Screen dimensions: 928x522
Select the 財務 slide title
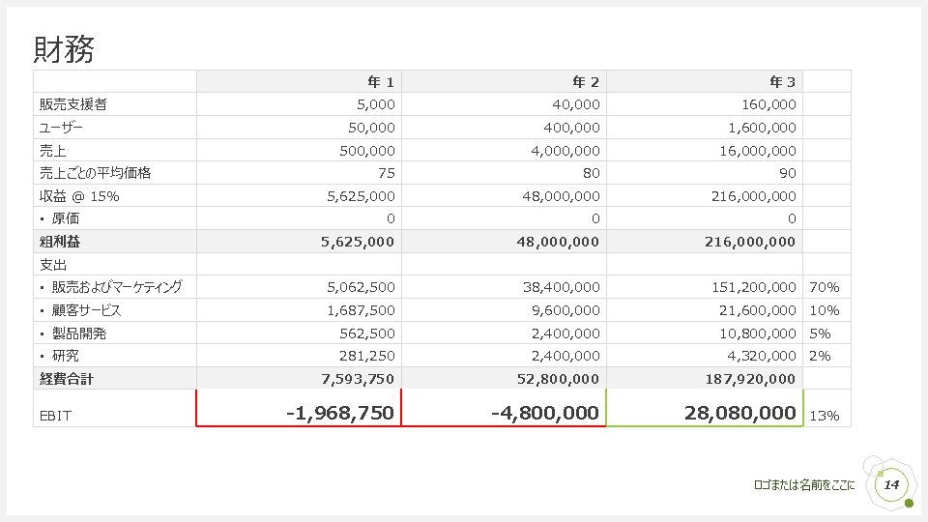pyautogui.click(x=64, y=48)
